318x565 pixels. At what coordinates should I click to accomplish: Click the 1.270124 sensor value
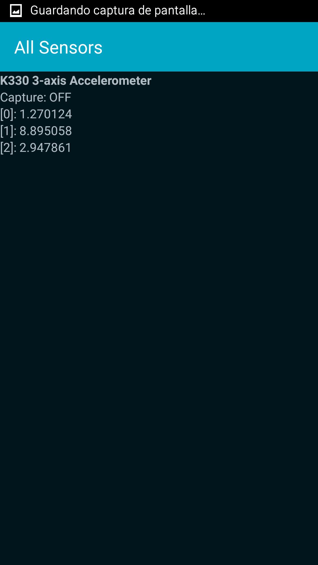[x=46, y=114]
